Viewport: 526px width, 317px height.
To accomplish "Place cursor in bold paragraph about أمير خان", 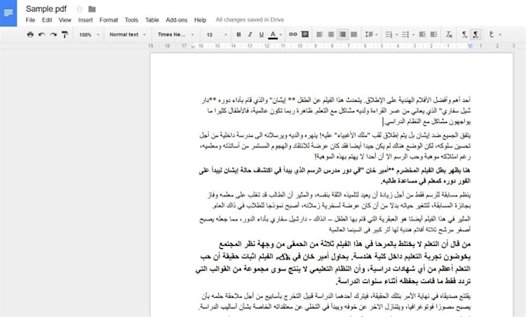I will pos(334,176).
